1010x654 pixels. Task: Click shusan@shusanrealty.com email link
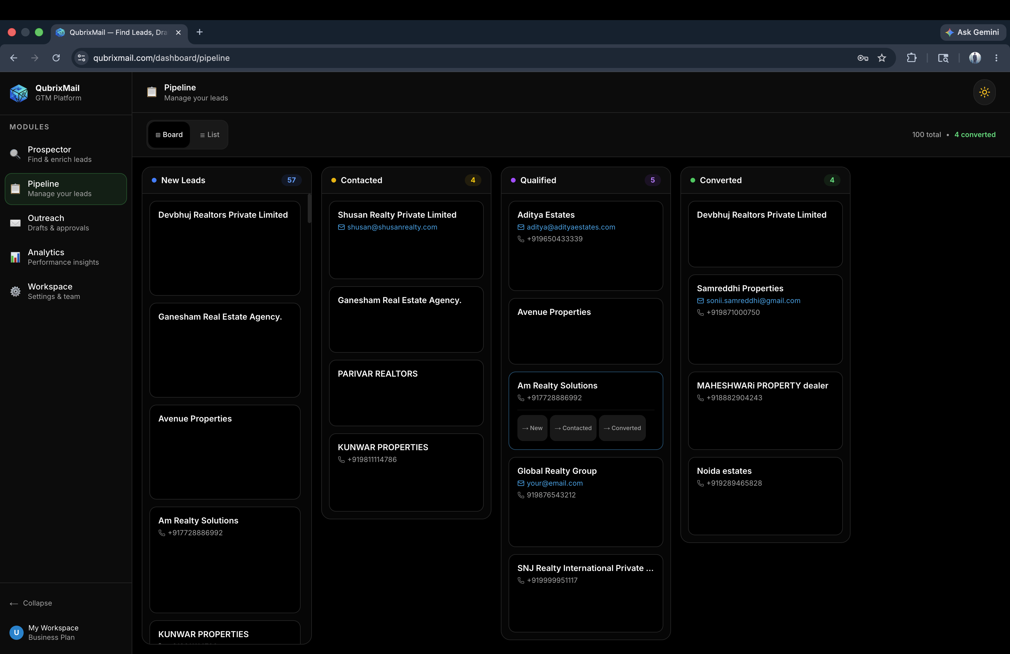point(392,227)
